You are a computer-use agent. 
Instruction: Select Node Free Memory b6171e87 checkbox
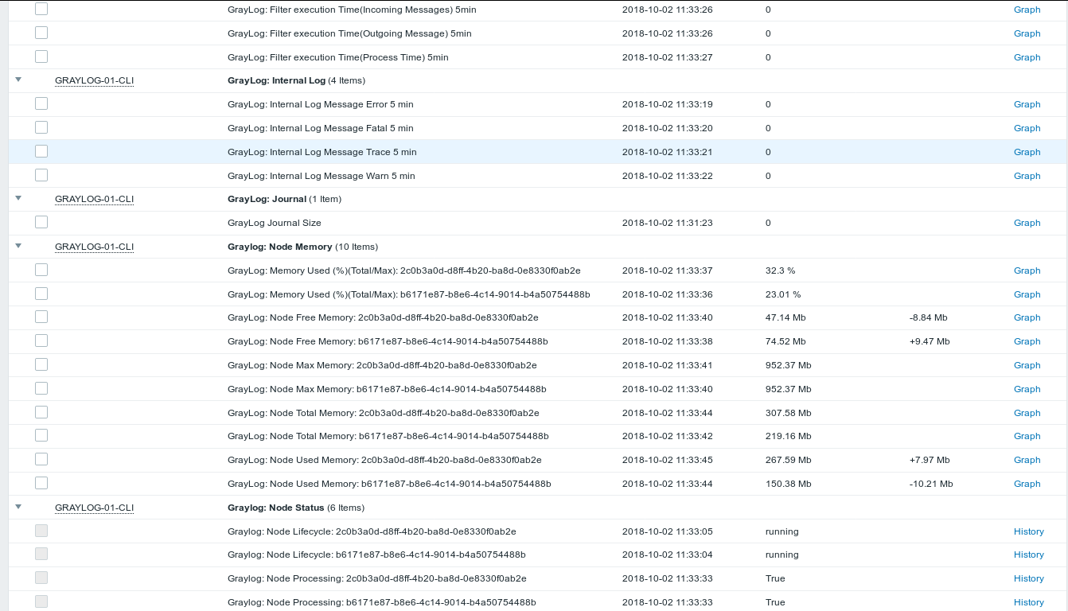coord(41,341)
